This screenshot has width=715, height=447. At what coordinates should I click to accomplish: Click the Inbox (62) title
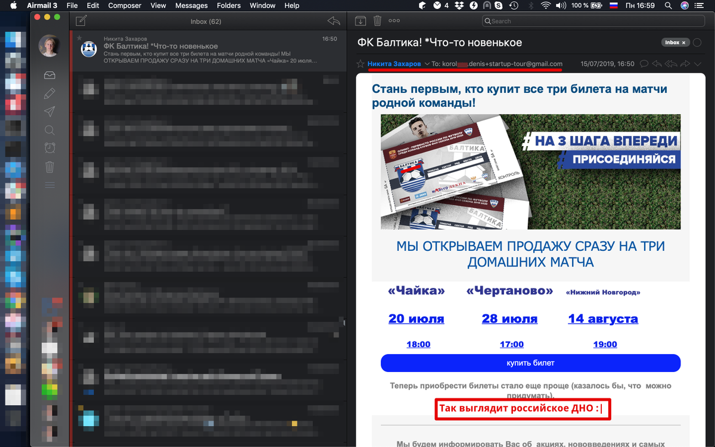(206, 21)
